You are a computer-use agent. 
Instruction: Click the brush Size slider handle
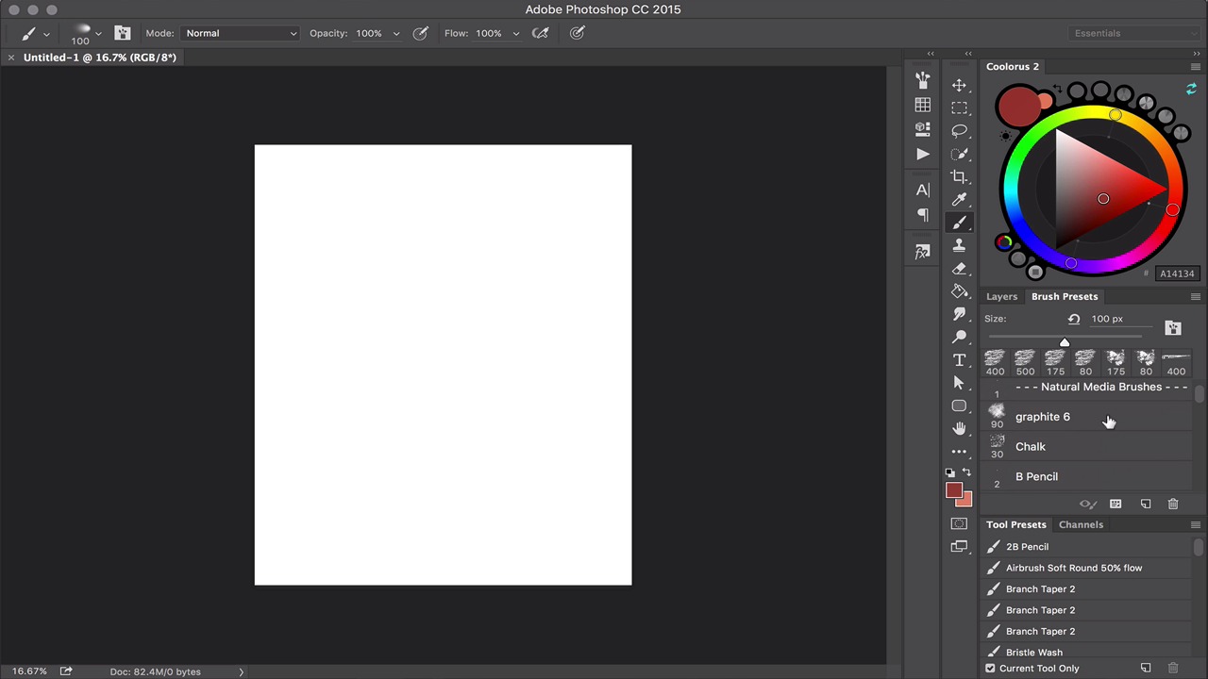pyautogui.click(x=1065, y=341)
